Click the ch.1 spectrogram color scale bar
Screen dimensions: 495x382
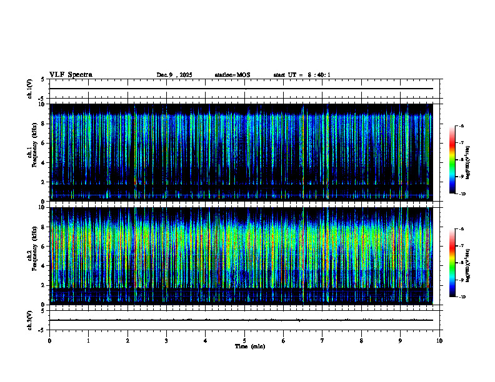tap(452, 160)
